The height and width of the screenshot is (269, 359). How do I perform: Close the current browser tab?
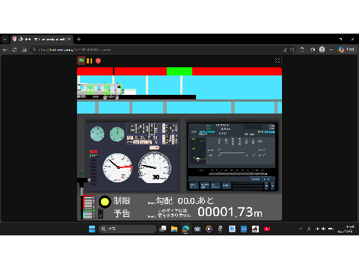(x=69, y=39)
